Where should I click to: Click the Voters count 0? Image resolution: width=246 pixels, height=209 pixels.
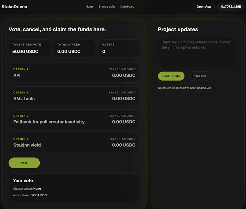tap(104, 51)
